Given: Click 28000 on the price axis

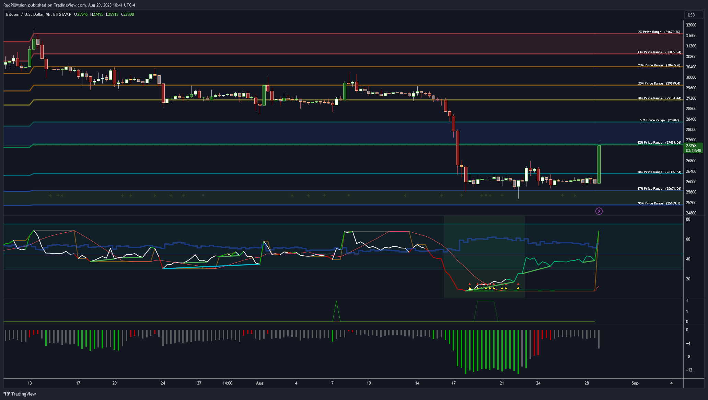Looking at the screenshot, I should [691, 130].
